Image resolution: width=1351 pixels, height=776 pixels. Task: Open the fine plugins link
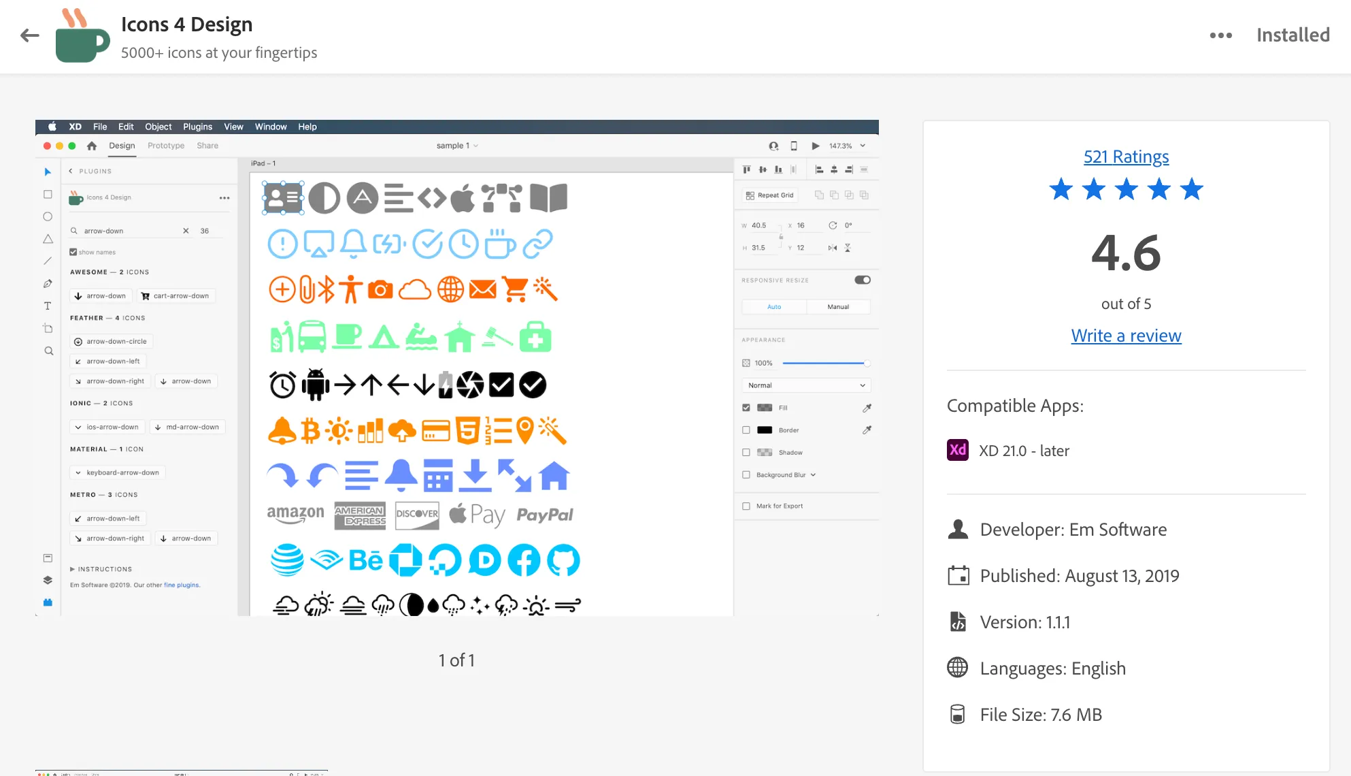point(181,585)
